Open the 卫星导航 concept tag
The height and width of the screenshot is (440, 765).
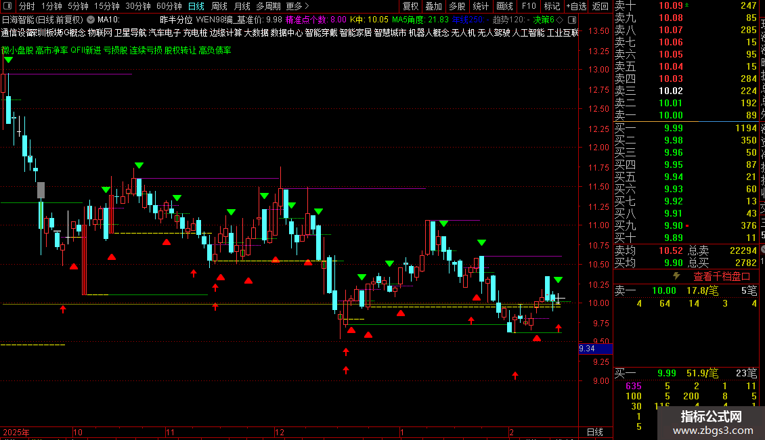pyautogui.click(x=130, y=32)
